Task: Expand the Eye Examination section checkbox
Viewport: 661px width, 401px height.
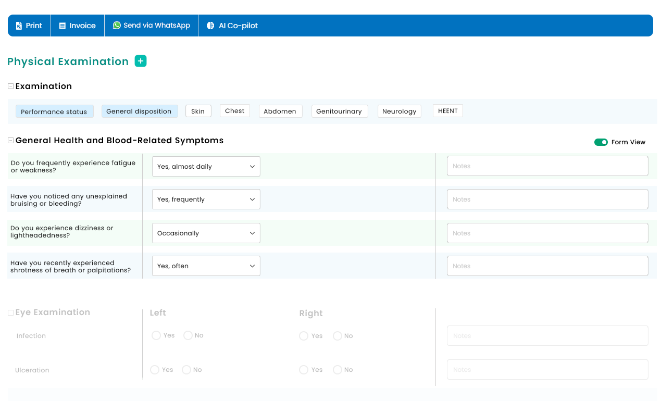Action: coord(10,312)
